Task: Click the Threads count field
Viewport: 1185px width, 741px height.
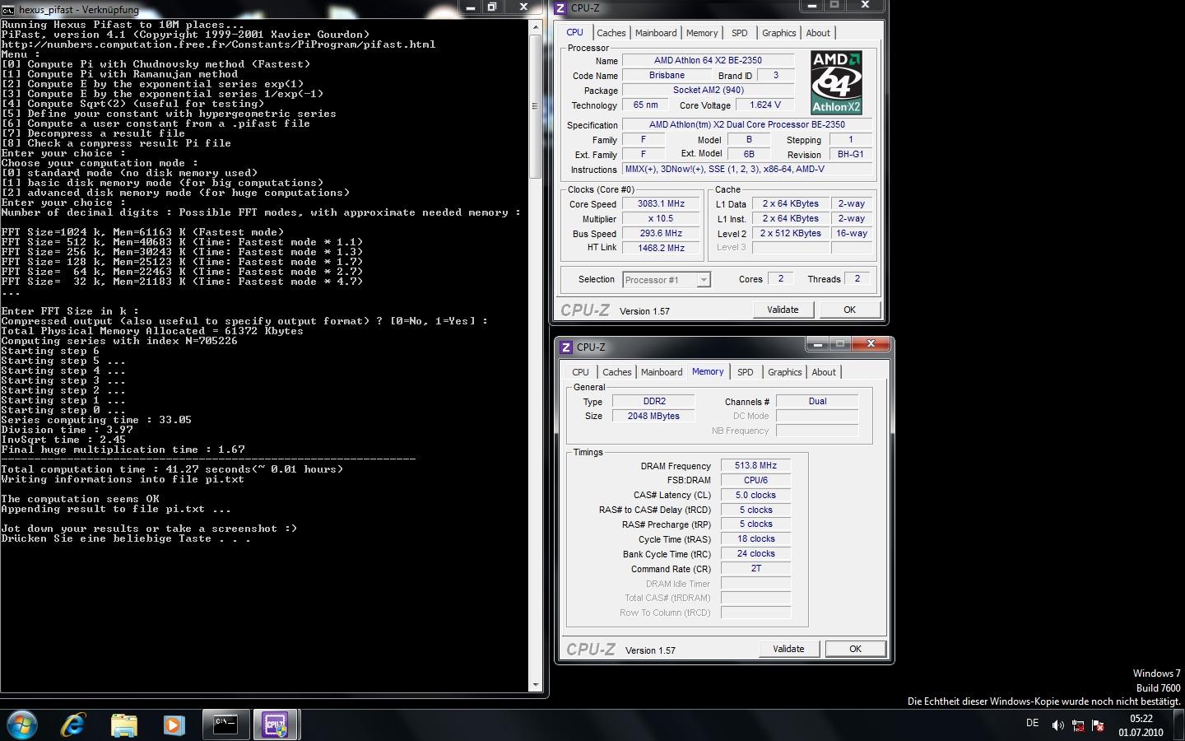Action: click(857, 278)
